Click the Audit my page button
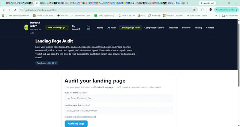Image resolution: width=240 pixels, height=127 pixels. [x=76, y=124]
